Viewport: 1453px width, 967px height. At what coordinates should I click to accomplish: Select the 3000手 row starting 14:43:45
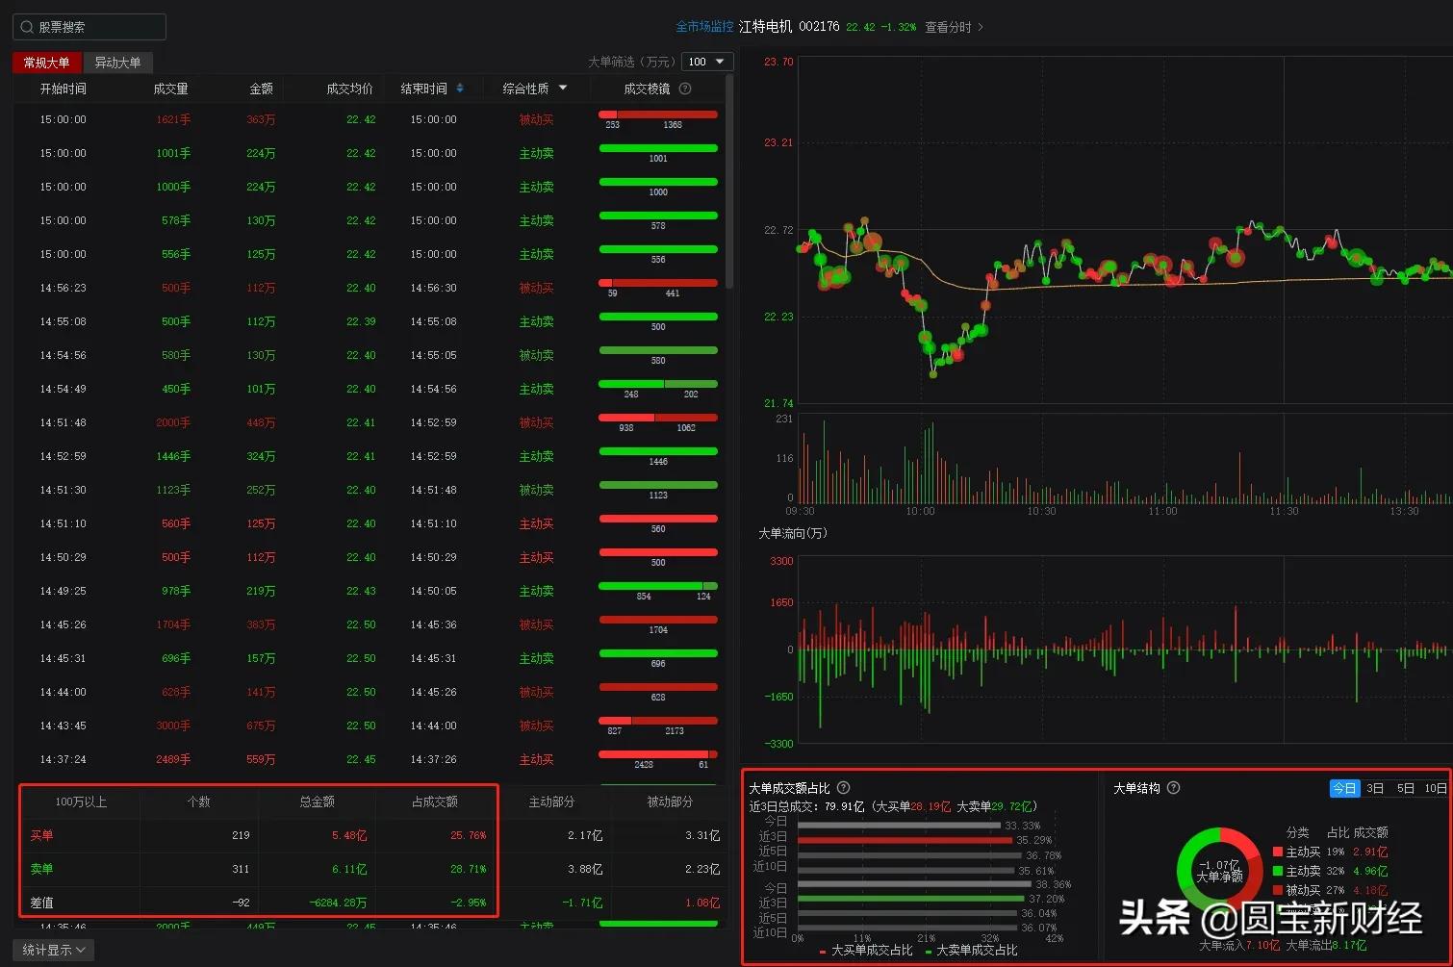click(x=370, y=726)
